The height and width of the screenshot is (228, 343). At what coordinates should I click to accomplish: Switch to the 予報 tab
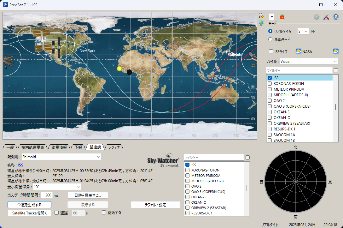[x=78, y=147]
